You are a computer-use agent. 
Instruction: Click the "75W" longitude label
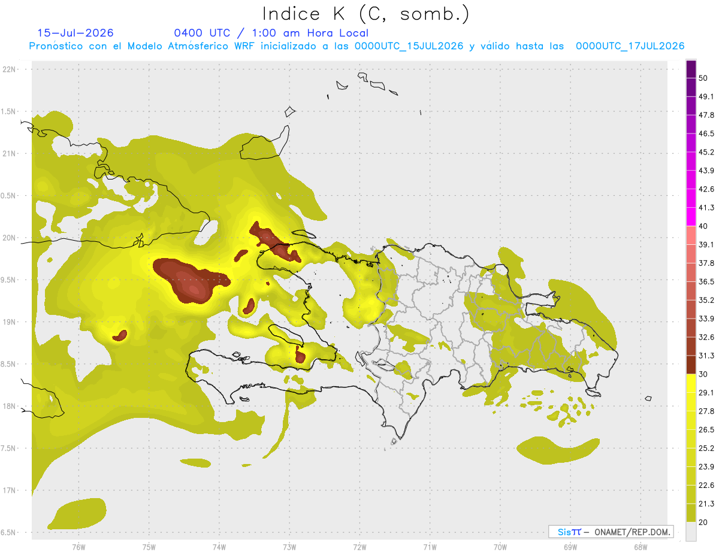[x=149, y=547]
